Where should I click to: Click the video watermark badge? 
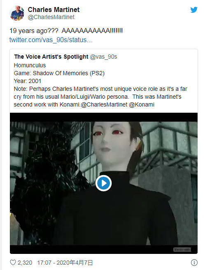[x=182, y=249]
